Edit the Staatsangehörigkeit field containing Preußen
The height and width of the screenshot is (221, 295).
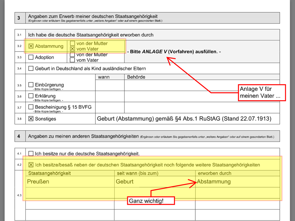pos(70,182)
